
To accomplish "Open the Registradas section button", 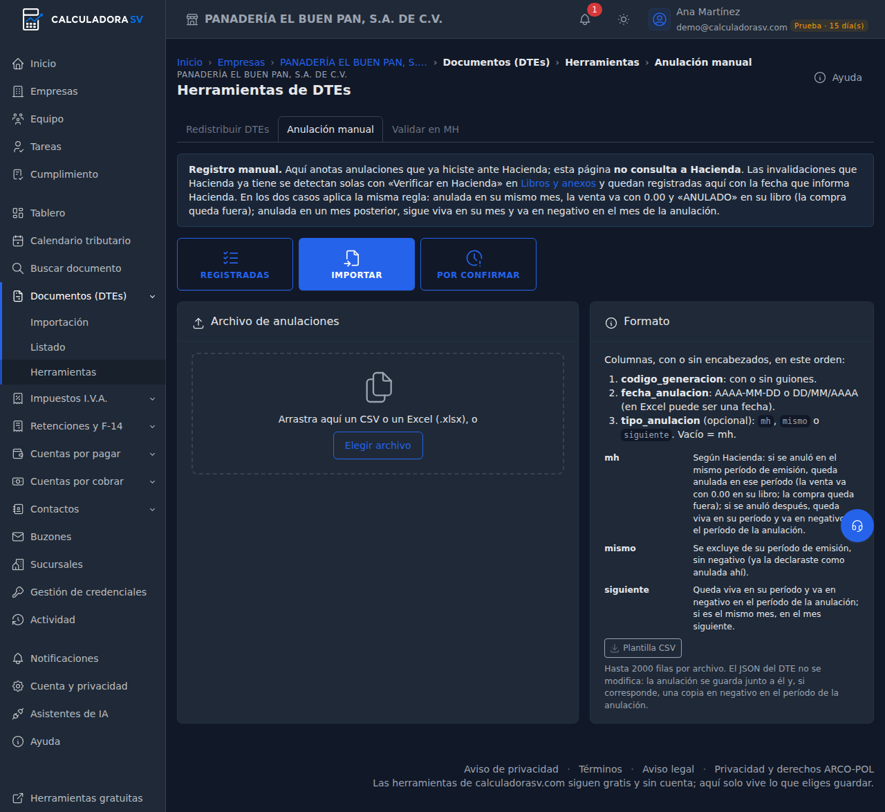I will pyautogui.click(x=235, y=264).
